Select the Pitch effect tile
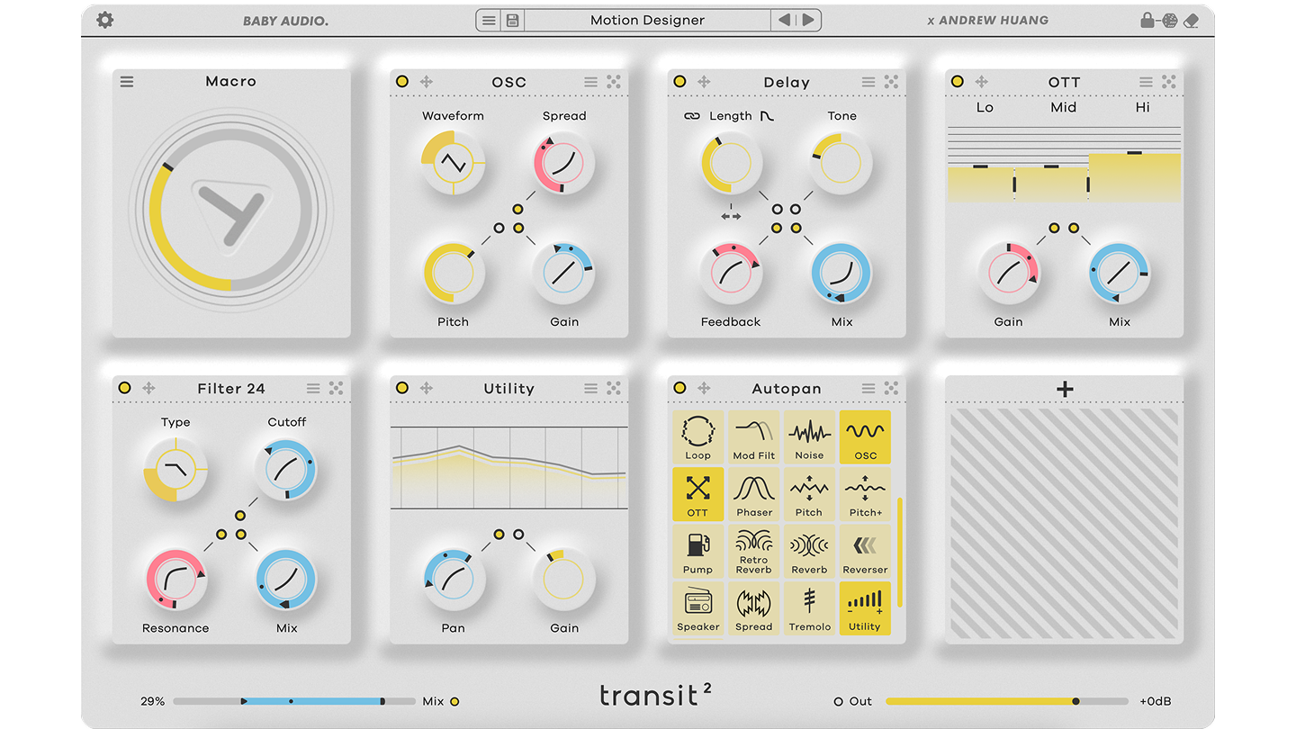 (x=809, y=494)
